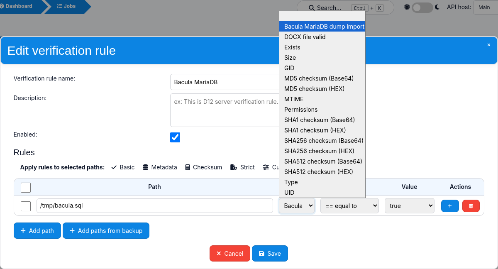
Task: Apply Metadata rules to selected paths
Action: 160,167
